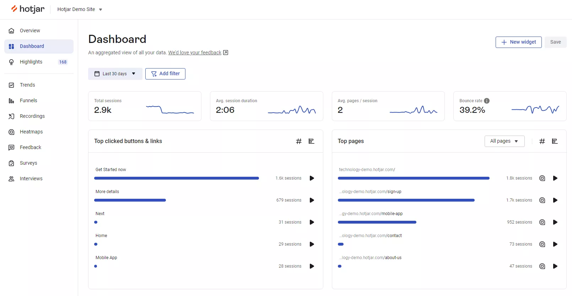Viewport: 572px width, 296px height.
Task: Play recordings for the contact page
Action: click(x=555, y=244)
